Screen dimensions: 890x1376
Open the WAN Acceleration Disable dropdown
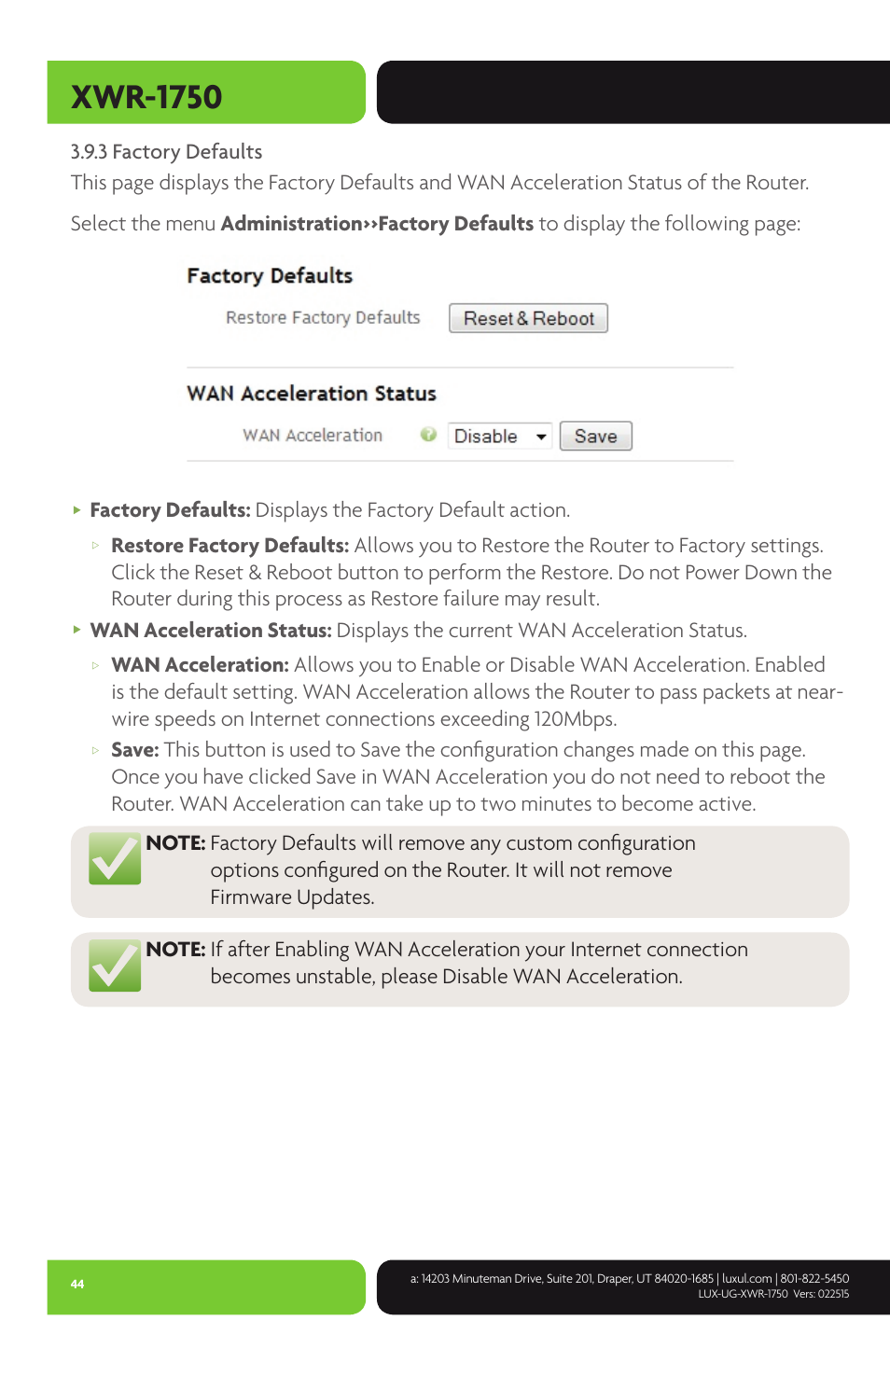(500, 436)
